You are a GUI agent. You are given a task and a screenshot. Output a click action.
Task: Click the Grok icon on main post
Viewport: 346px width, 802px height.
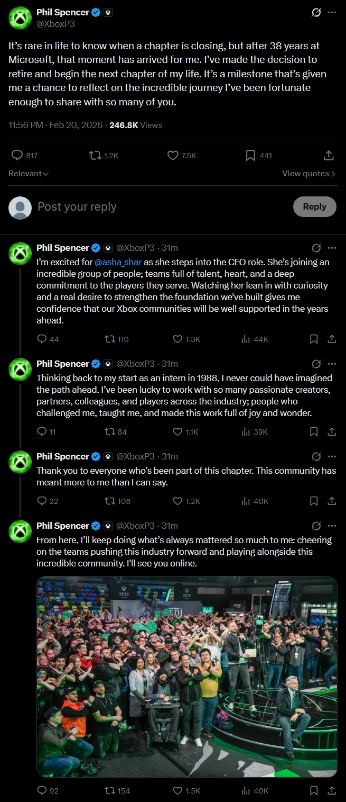tap(316, 12)
